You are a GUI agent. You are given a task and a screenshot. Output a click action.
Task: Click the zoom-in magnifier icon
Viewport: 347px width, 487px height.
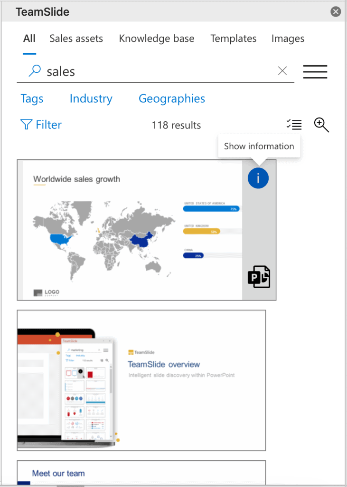coord(321,125)
